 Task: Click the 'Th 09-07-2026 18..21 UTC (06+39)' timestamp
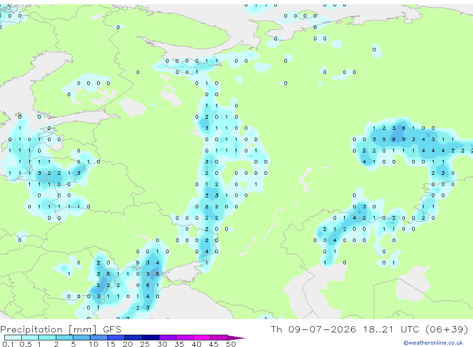tap(369, 329)
